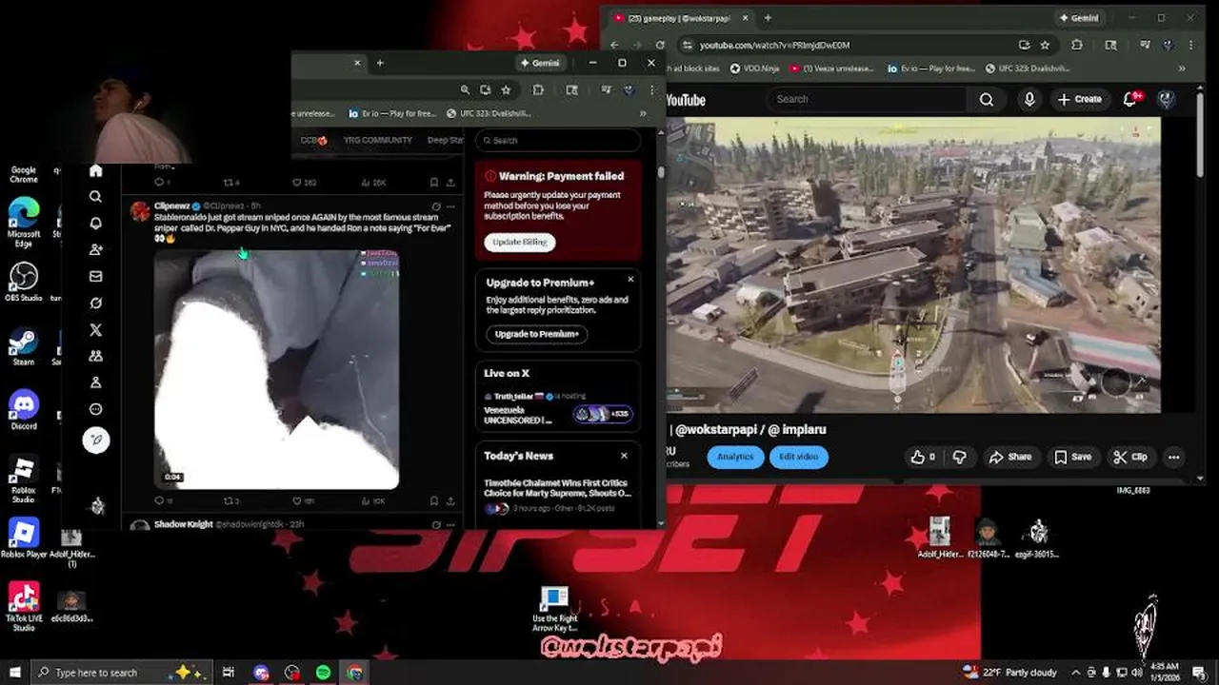Open more options on Shadow Knight post
This screenshot has height=685, width=1219.
pos(450,524)
